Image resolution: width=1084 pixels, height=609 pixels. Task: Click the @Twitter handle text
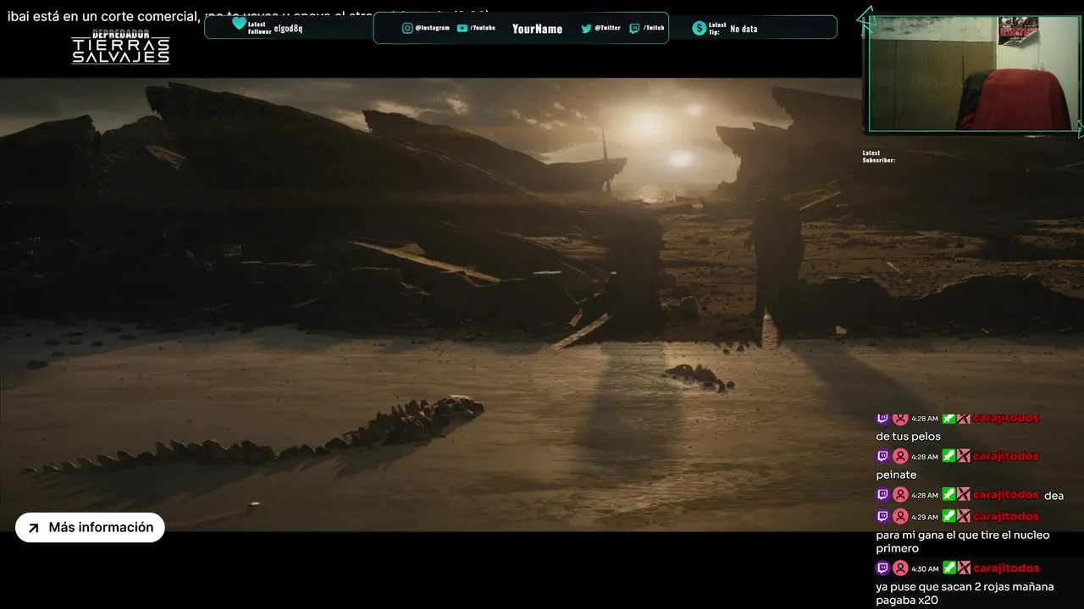tap(607, 28)
